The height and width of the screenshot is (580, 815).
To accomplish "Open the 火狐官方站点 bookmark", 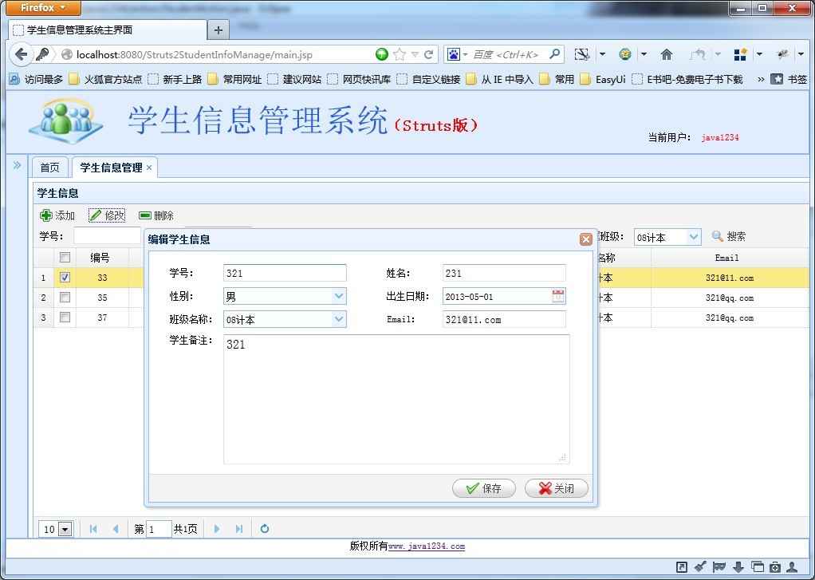I will tap(105, 79).
